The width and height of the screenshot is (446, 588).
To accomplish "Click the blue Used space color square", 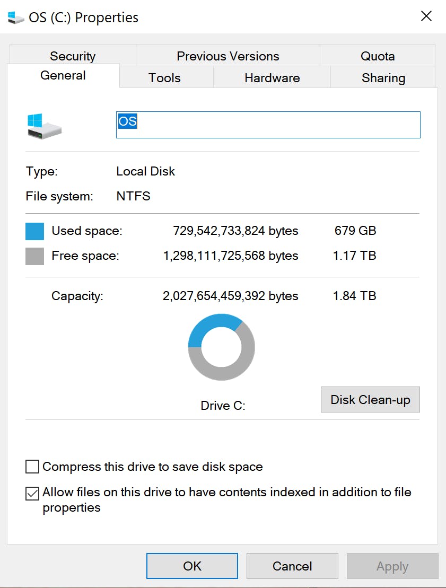I will click(x=34, y=231).
